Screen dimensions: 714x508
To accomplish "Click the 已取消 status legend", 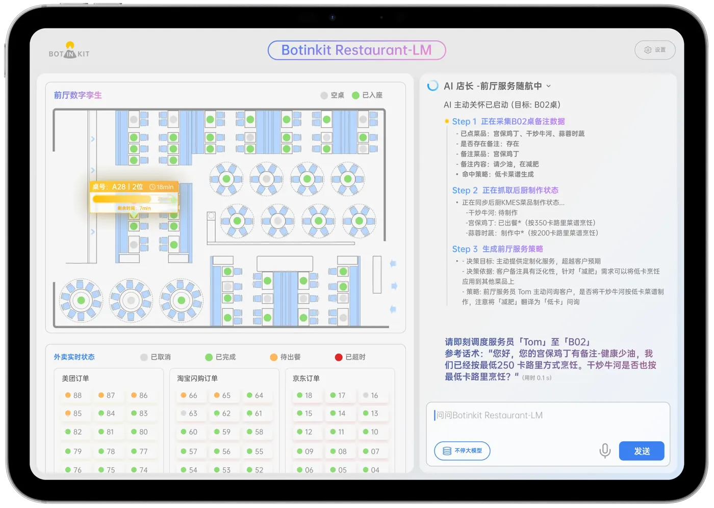I will [x=156, y=357].
